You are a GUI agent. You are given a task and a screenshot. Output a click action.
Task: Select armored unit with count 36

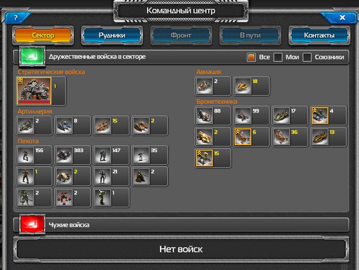click(x=290, y=137)
